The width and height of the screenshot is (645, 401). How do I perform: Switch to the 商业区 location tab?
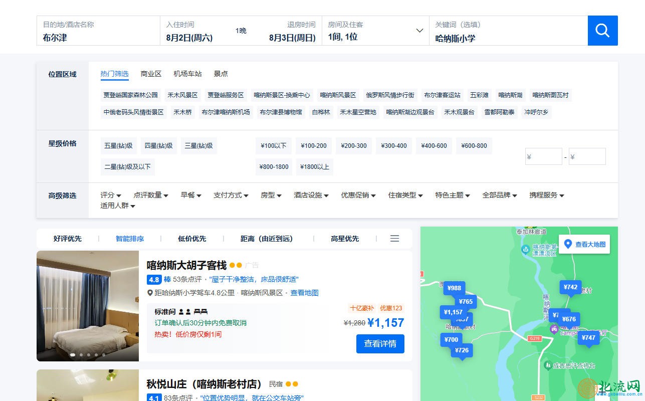tap(151, 74)
